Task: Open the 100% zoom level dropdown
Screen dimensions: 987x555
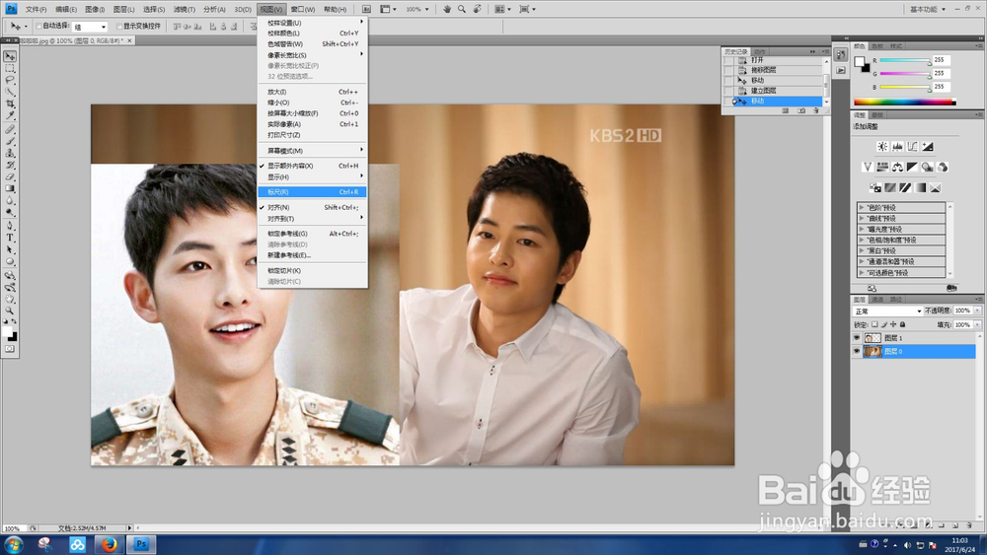Action: pyautogui.click(x=418, y=10)
